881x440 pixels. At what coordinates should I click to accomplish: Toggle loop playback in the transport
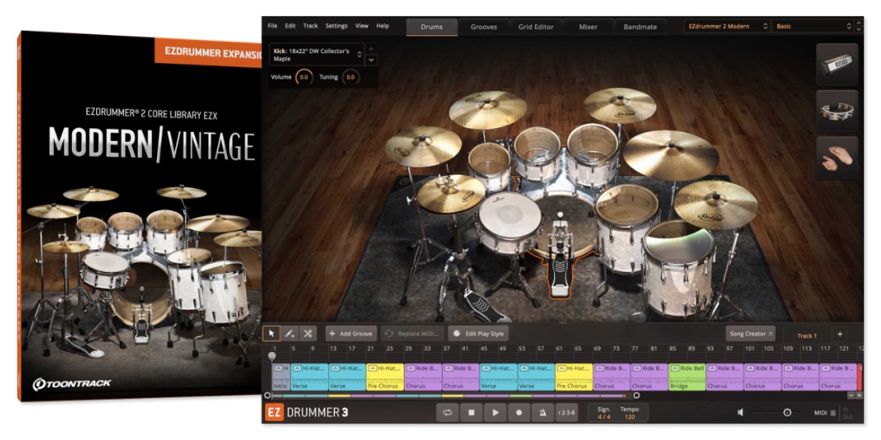[447, 412]
